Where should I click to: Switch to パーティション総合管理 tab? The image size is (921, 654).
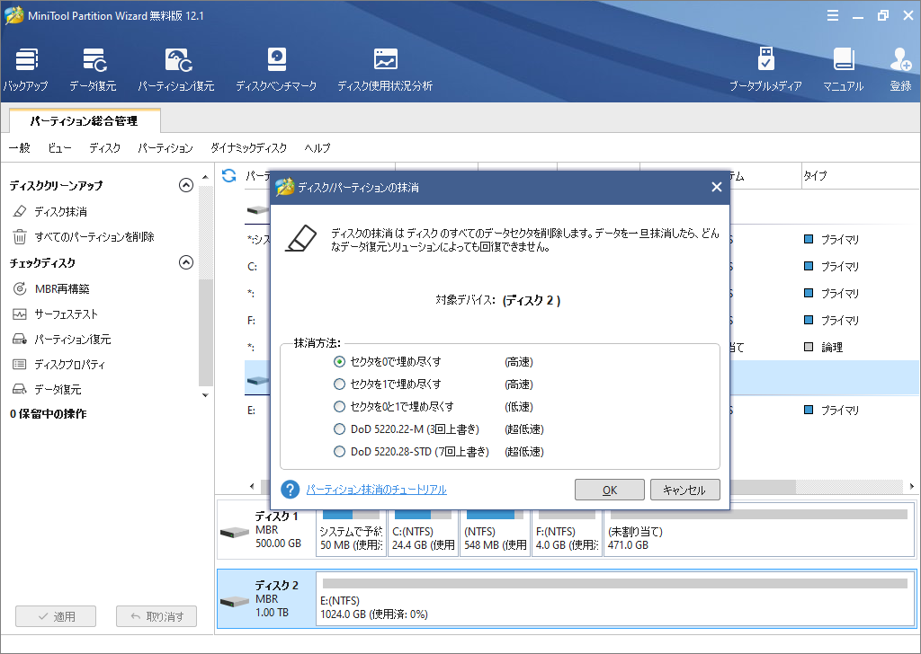click(85, 121)
